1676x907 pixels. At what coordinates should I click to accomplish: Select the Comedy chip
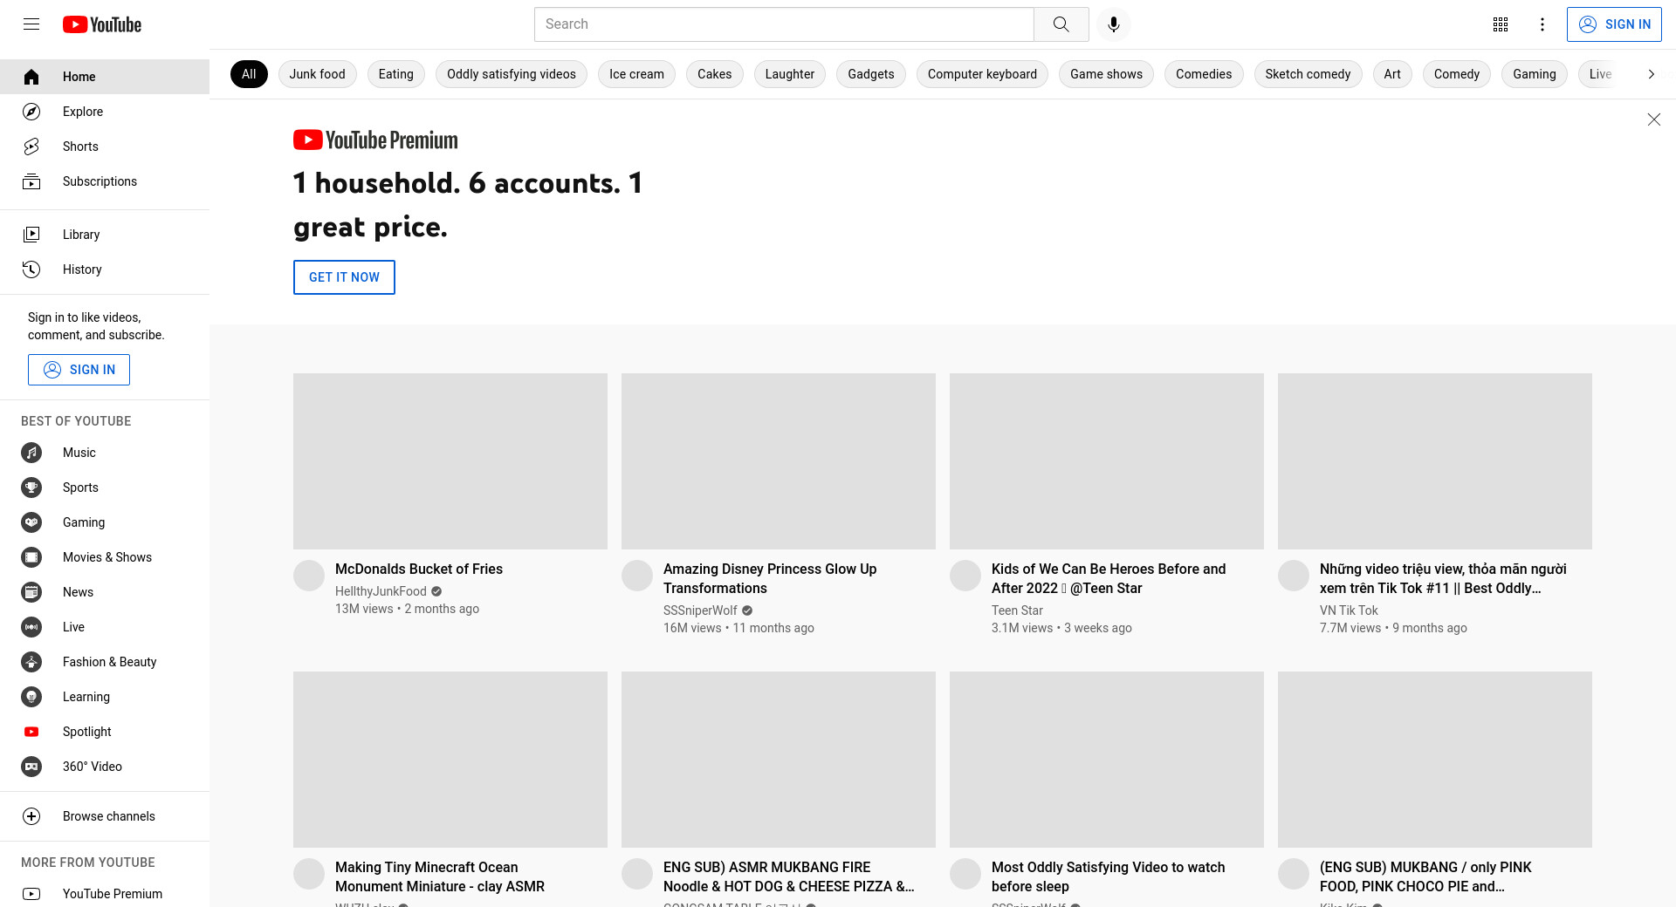tap(1457, 74)
